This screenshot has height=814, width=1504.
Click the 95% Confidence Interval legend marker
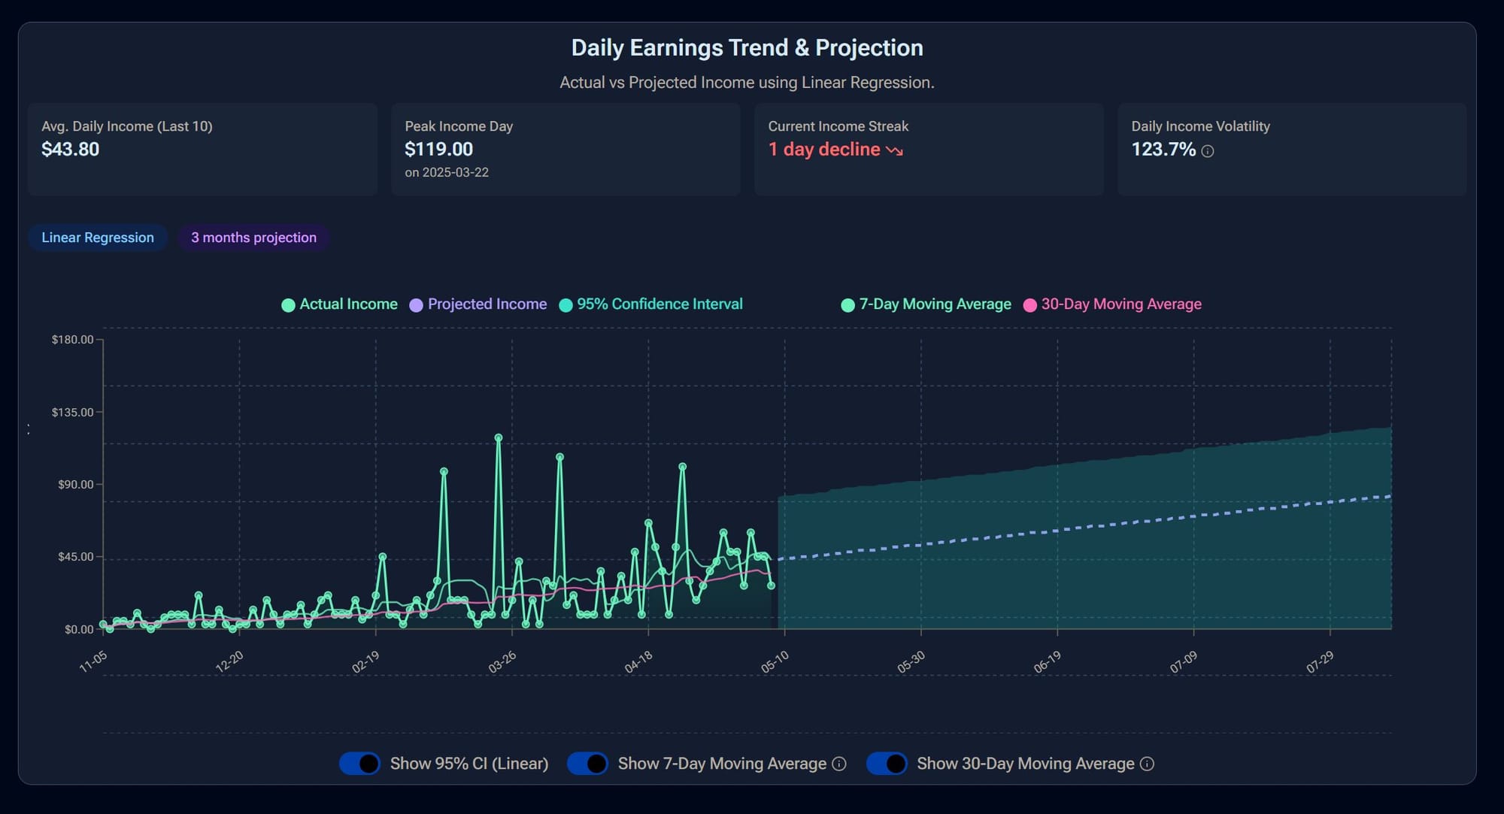tap(565, 304)
